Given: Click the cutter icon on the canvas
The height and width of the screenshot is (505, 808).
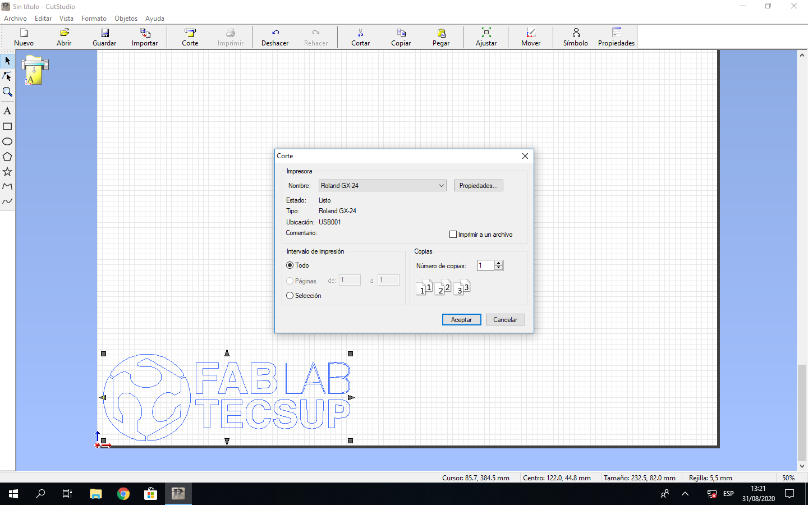Looking at the screenshot, I should (x=35, y=70).
